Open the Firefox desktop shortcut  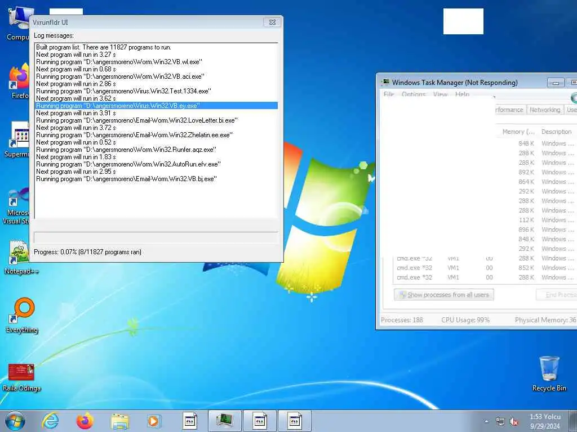pos(19,81)
